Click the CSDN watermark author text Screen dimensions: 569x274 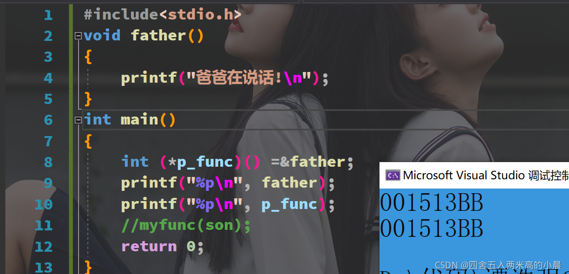[x=498, y=265]
